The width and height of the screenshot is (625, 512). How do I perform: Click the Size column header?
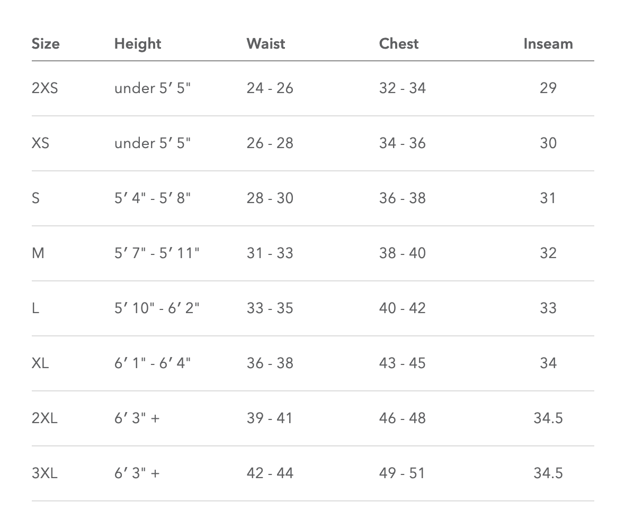pyautogui.click(x=46, y=43)
